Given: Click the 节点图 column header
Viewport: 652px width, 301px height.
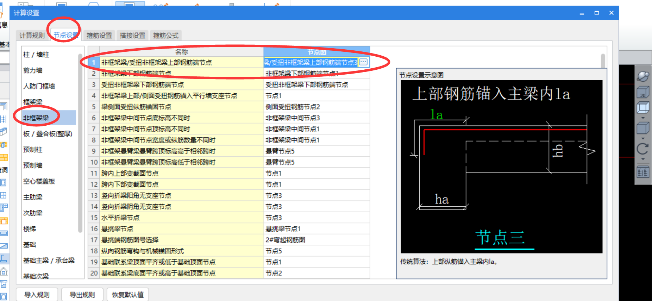Looking at the screenshot, I should click(317, 52).
